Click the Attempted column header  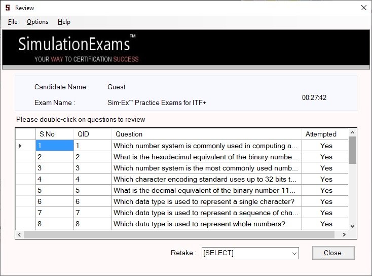[325, 134]
